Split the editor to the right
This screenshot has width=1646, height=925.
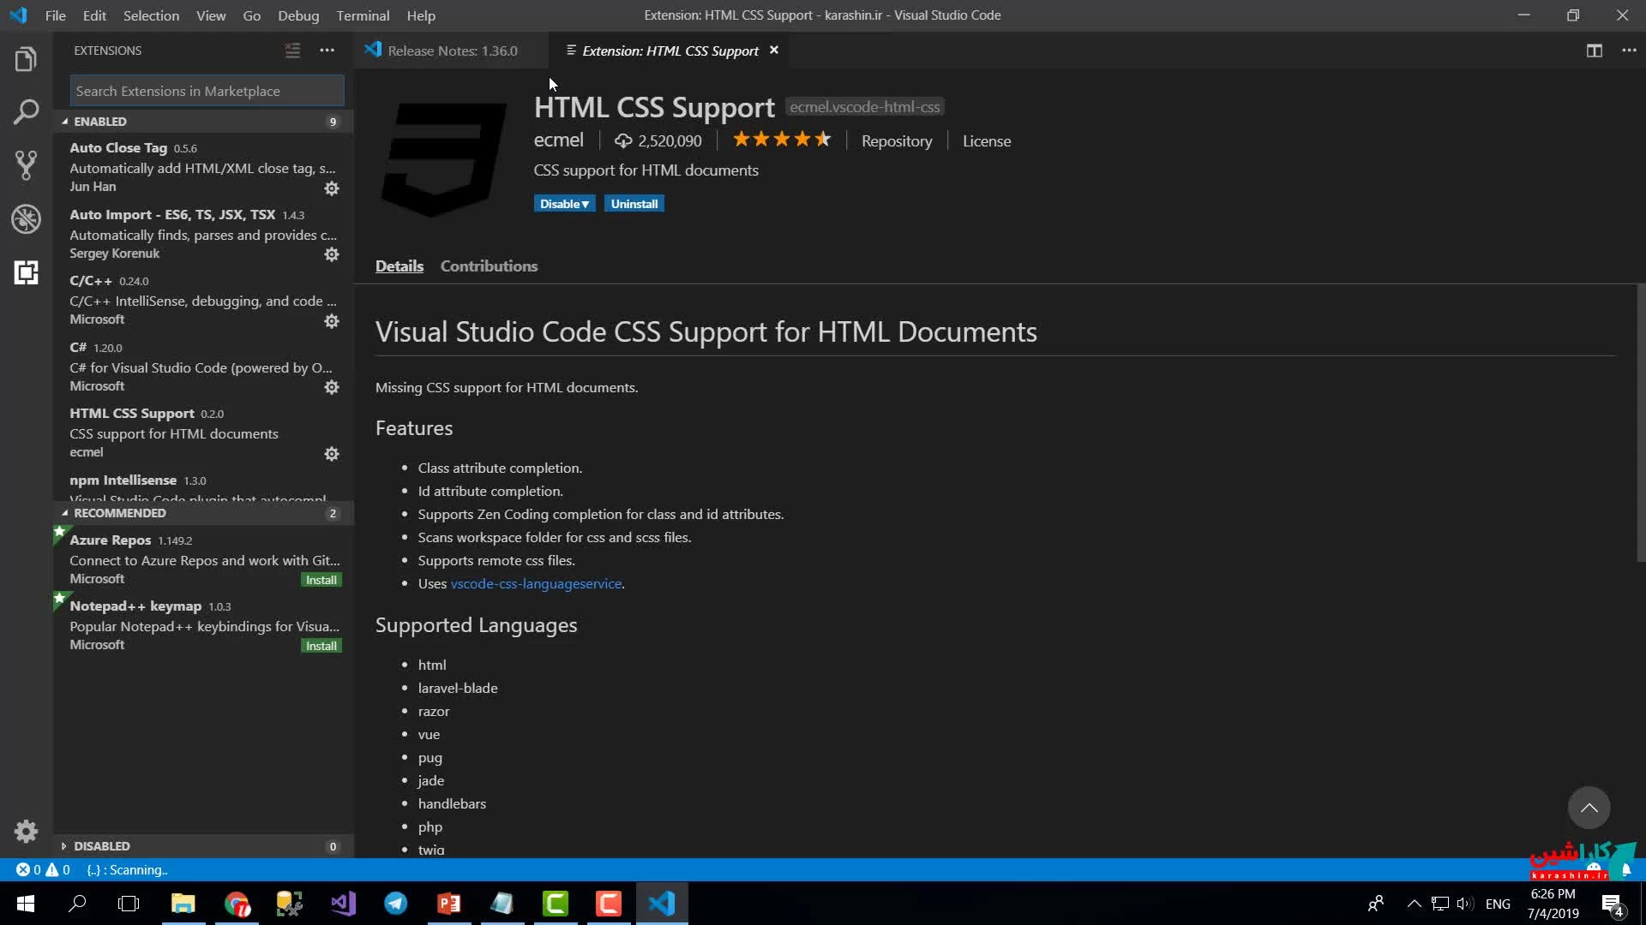1594,51
